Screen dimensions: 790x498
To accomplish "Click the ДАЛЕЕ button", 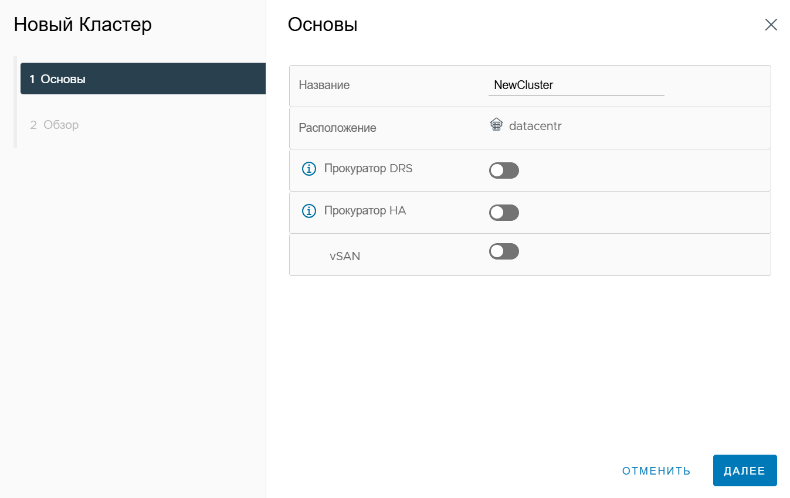I will point(745,470).
